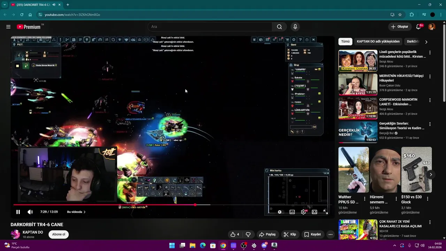Open more actions three-dot menu under video
The width and height of the screenshot is (446, 251).
tap(330, 234)
